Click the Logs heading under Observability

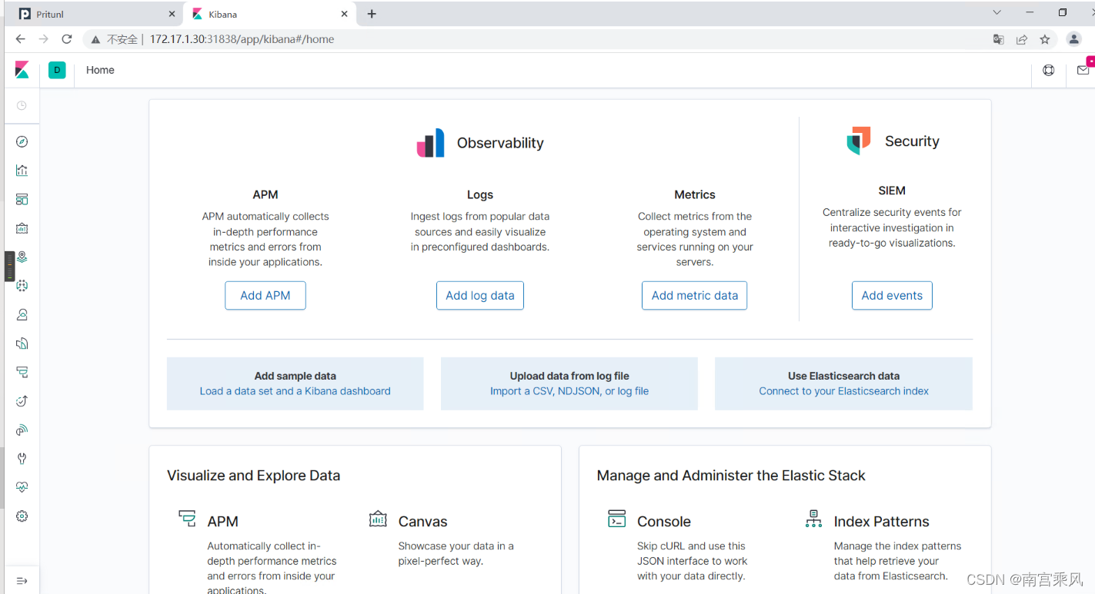pos(480,195)
